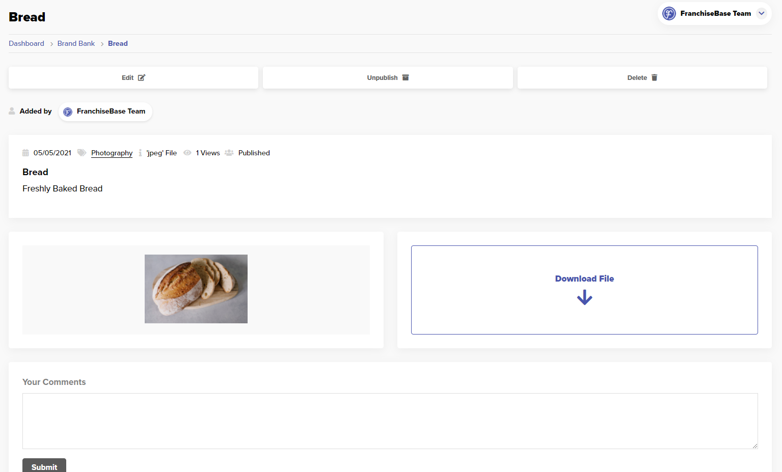Click the Unpublish archive box icon
This screenshot has width=782, height=472.
click(406, 78)
